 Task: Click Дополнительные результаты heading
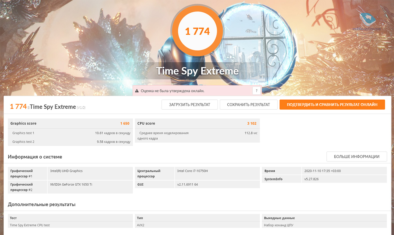[42, 204]
